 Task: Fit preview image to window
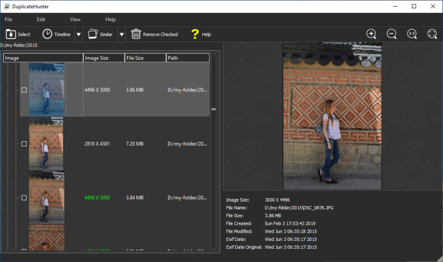(x=432, y=34)
